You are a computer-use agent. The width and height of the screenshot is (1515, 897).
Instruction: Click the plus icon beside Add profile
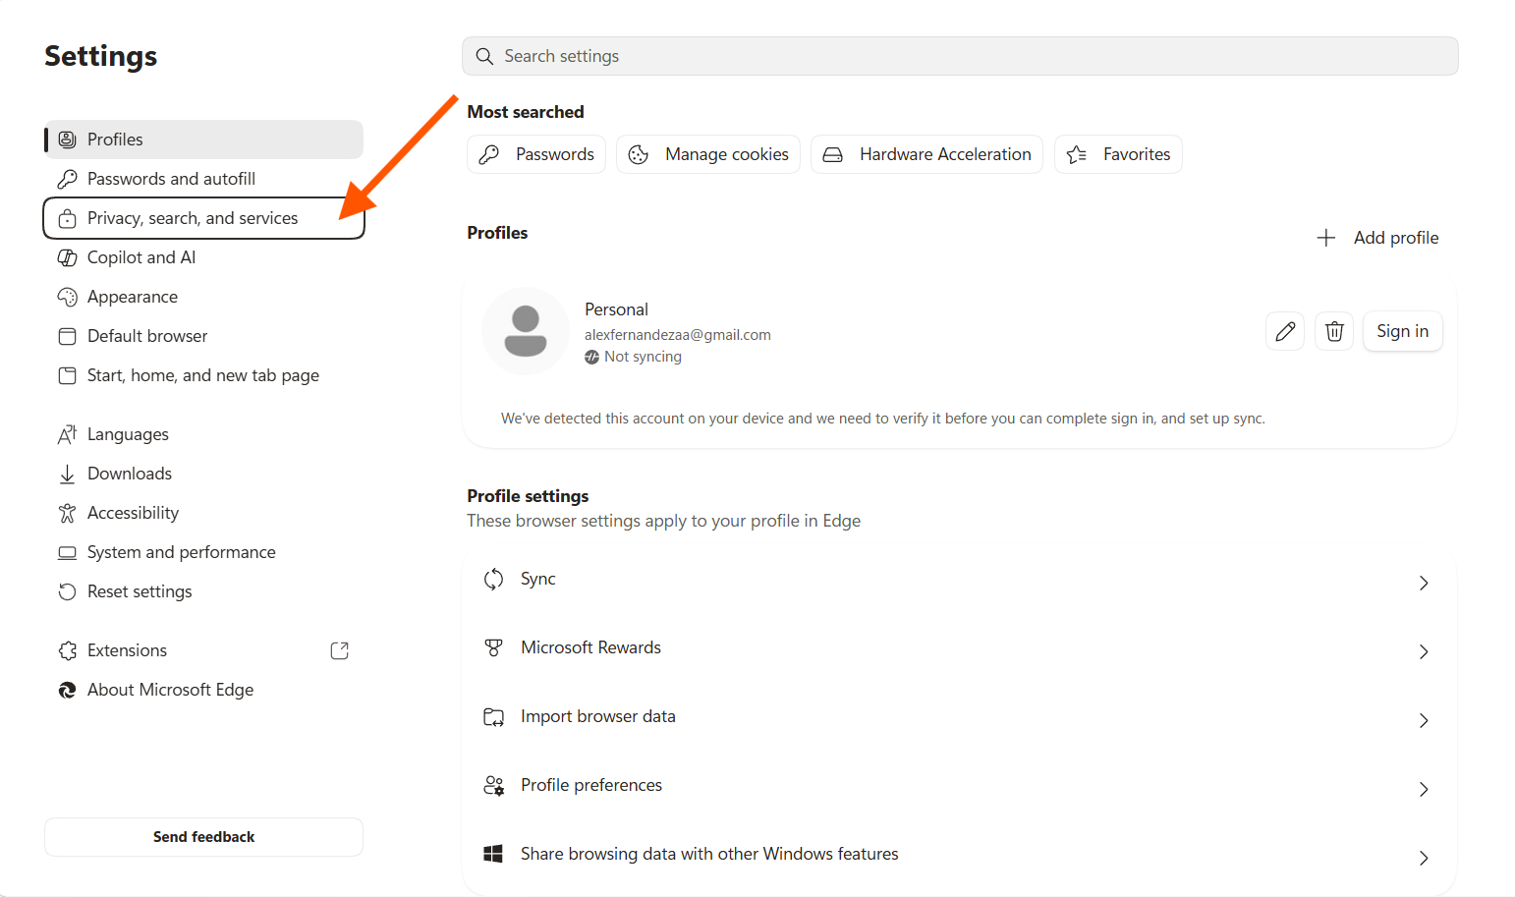coord(1326,238)
